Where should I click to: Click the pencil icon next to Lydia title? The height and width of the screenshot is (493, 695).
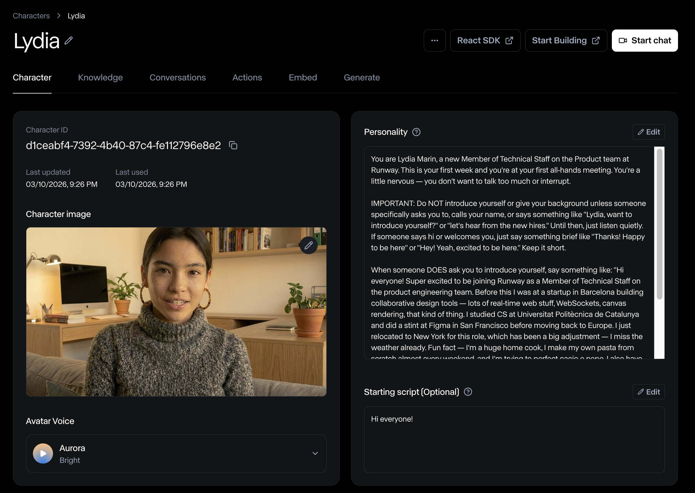point(69,41)
